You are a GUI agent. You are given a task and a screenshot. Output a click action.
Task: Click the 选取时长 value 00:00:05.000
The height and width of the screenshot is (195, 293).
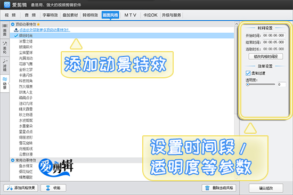pos(274,49)
